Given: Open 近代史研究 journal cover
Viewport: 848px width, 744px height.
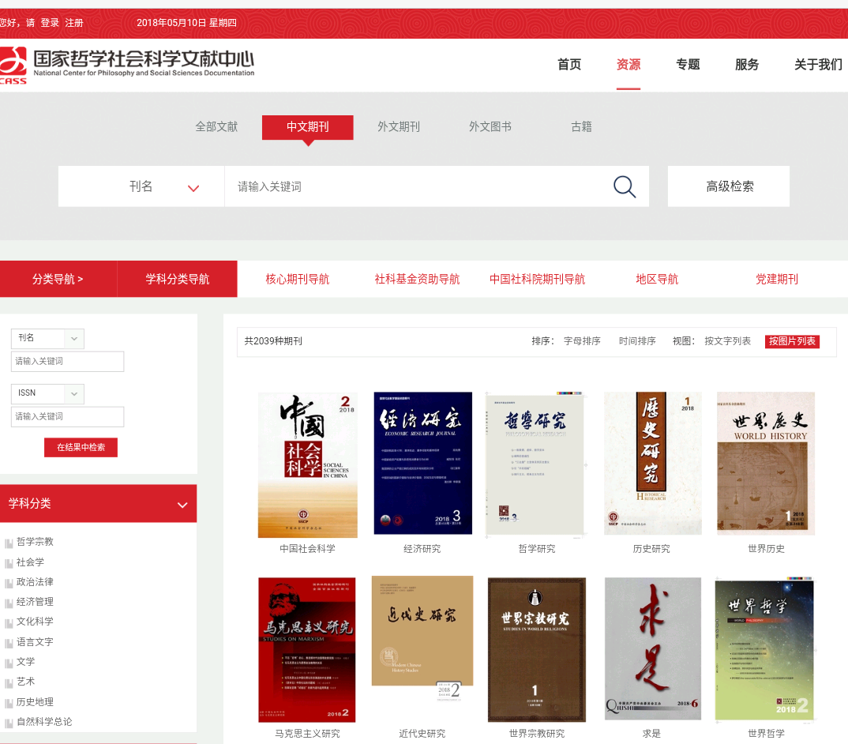Looking at the screenshot, I should [x=422, y=640].
